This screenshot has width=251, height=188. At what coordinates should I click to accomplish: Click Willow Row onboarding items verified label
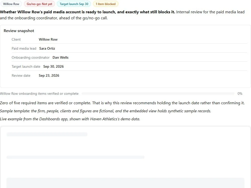pos(39,93)
